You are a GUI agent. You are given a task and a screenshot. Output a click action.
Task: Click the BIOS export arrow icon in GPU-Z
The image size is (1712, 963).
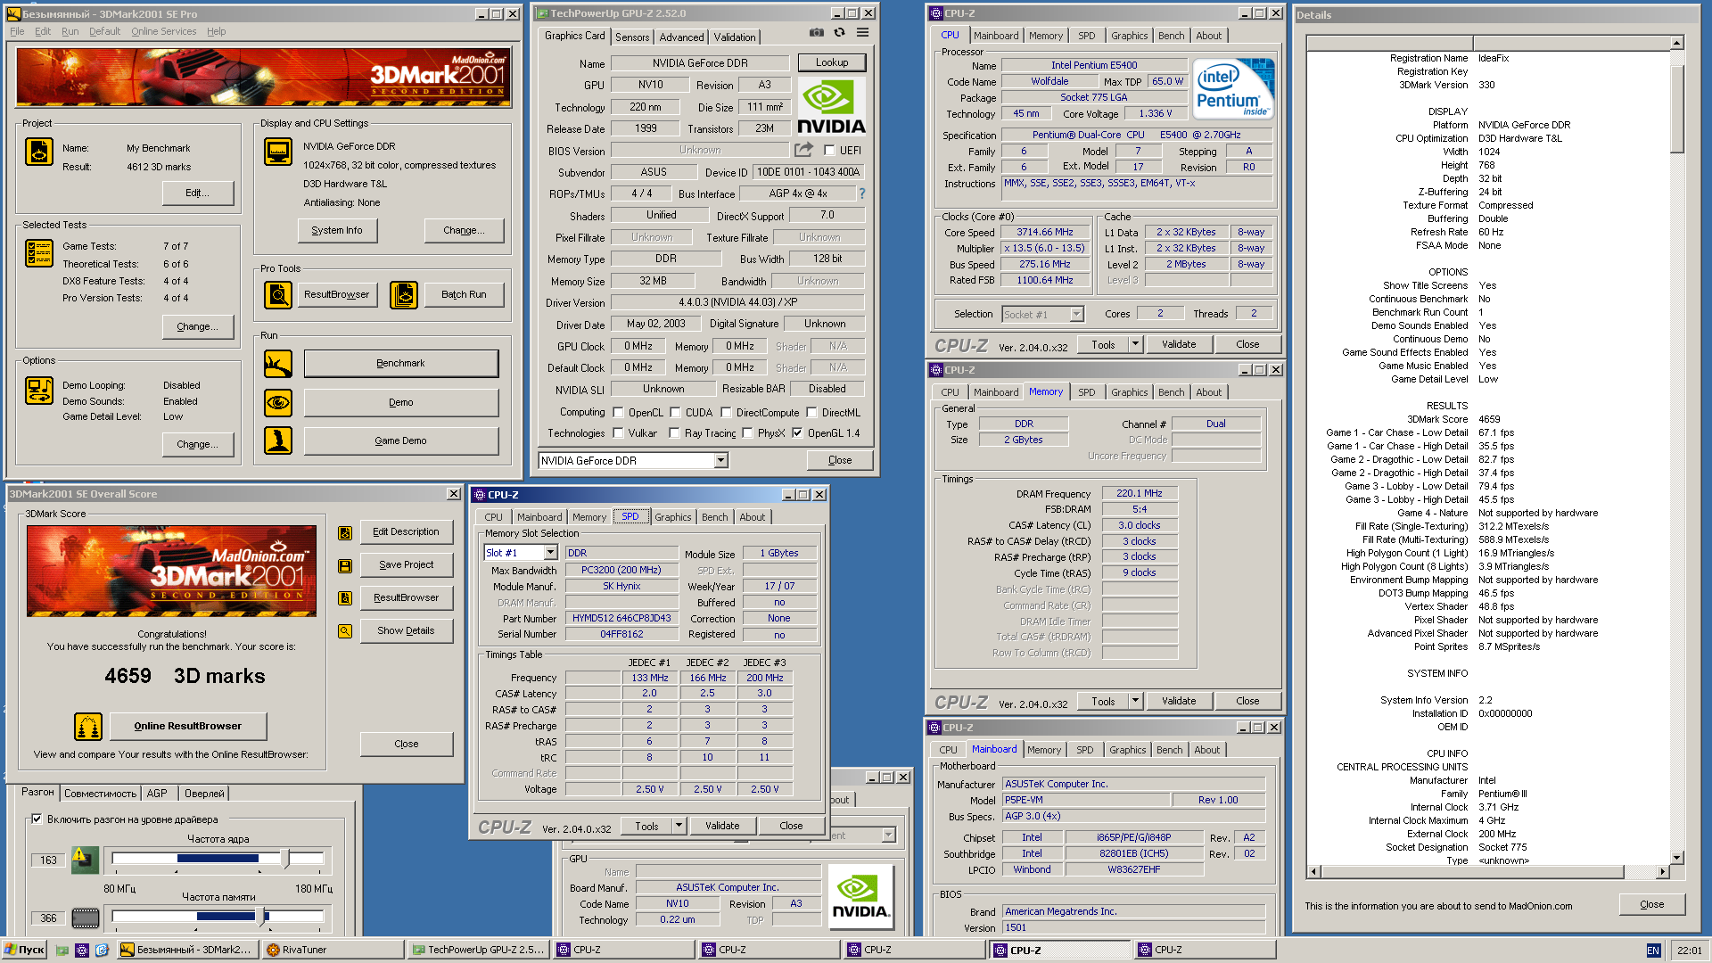pyautogui.click(x=803, y=150)
